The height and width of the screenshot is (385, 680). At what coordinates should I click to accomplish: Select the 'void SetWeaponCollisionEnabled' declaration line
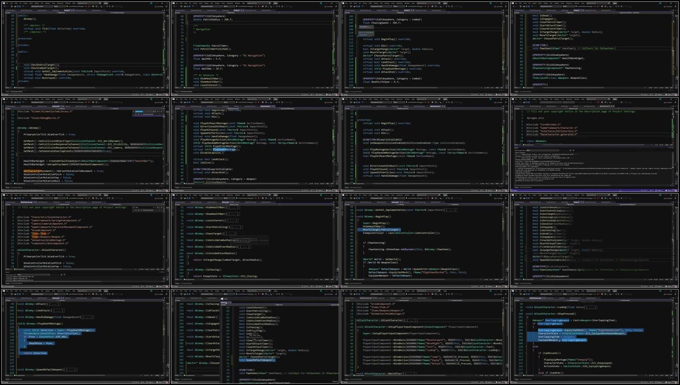414,143
